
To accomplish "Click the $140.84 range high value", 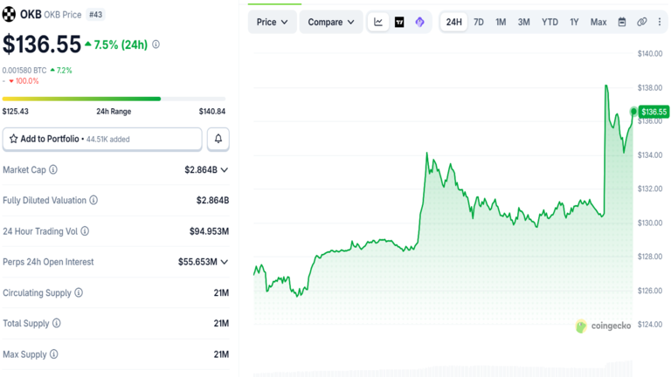I will (x=212, y=112).
